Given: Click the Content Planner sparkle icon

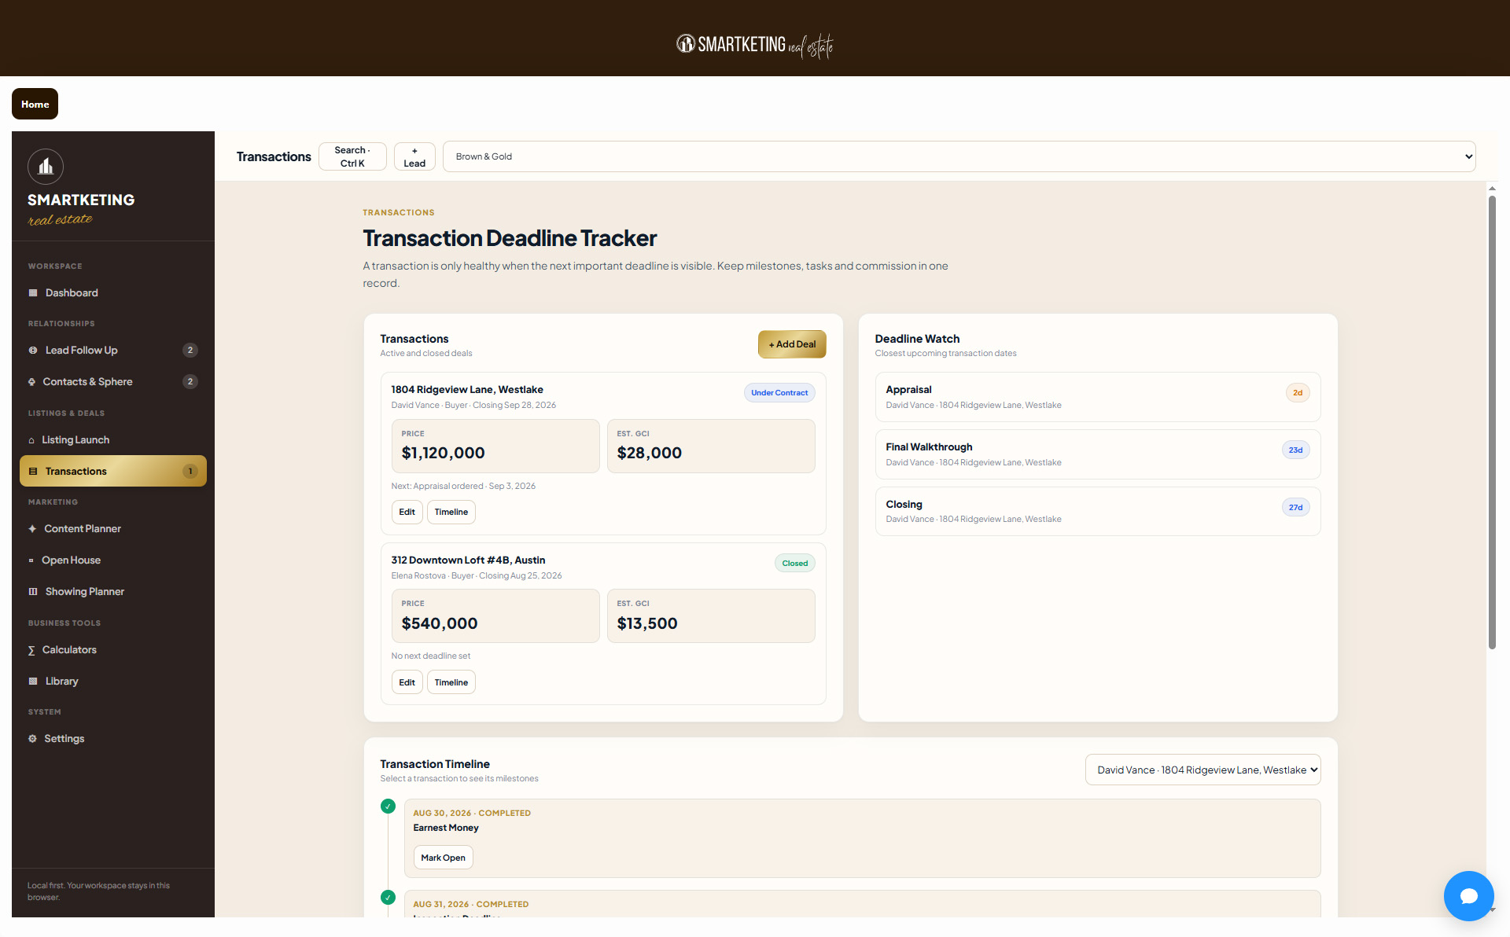Looking at the screenshot, I should coord(32,529).
